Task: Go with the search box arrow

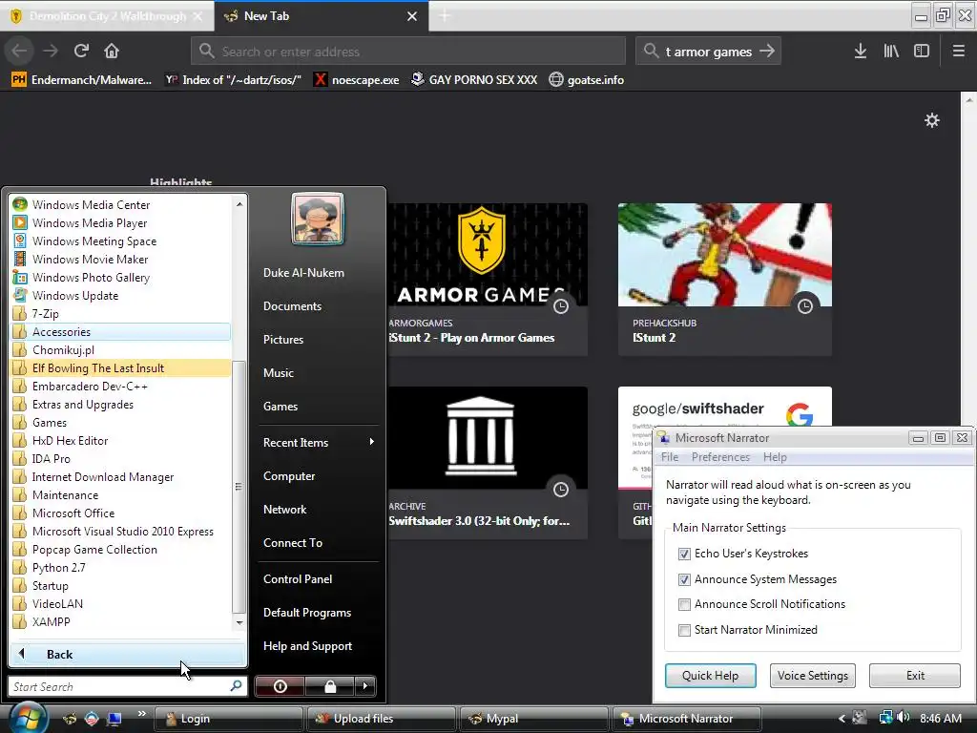Action: coord(767,51)
